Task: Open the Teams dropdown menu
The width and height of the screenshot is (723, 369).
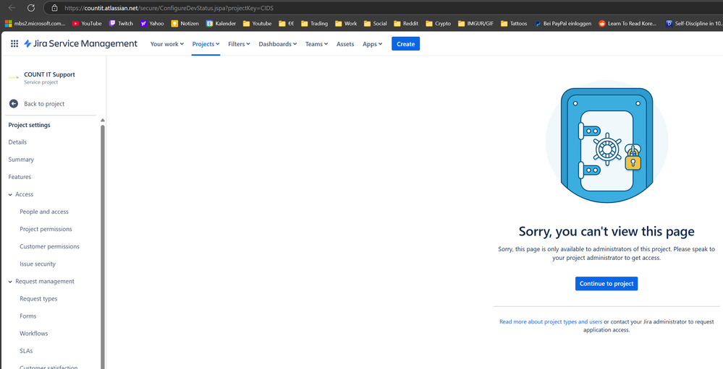Action: click(x=316, y=44)
